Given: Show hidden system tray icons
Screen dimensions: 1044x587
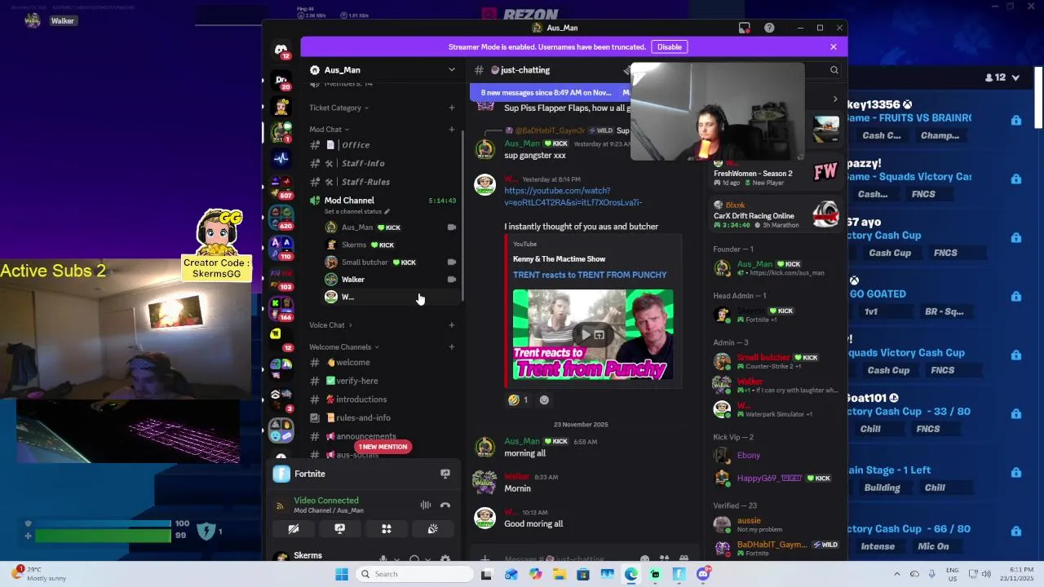Looking at the screenshot, I should pos(896,574).
